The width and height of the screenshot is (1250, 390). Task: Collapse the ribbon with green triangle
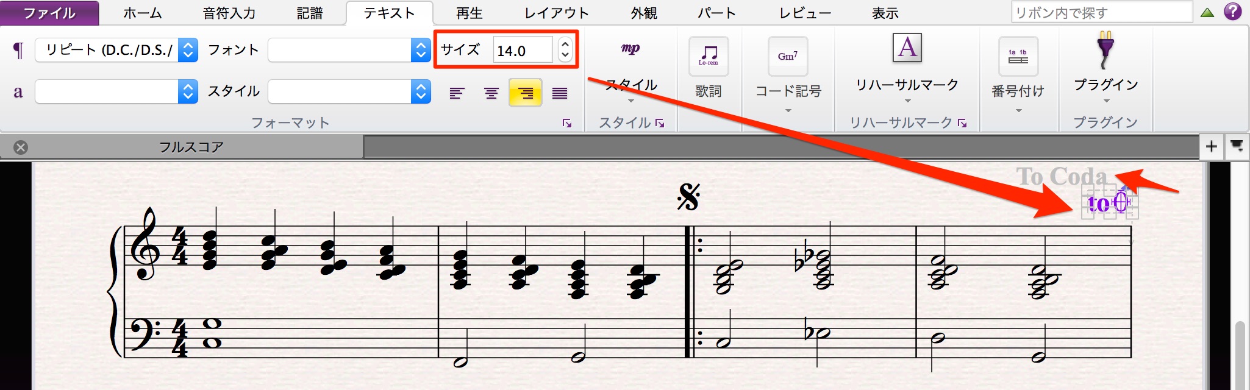click(1207, 12)
